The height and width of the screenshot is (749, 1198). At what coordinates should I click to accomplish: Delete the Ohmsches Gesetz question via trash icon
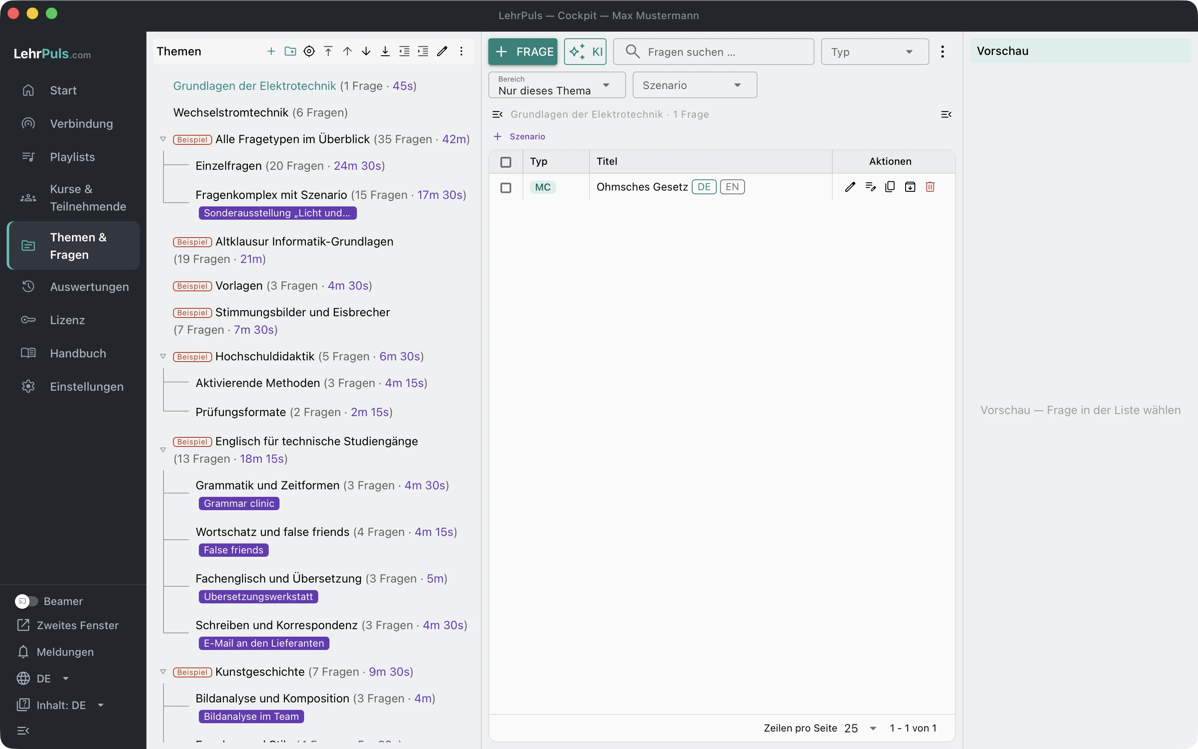tap(930, 187)
